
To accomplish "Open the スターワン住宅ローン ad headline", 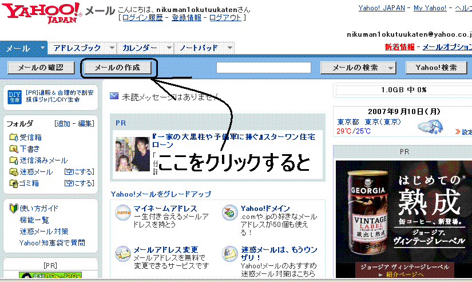I will (x=233, y=141).
